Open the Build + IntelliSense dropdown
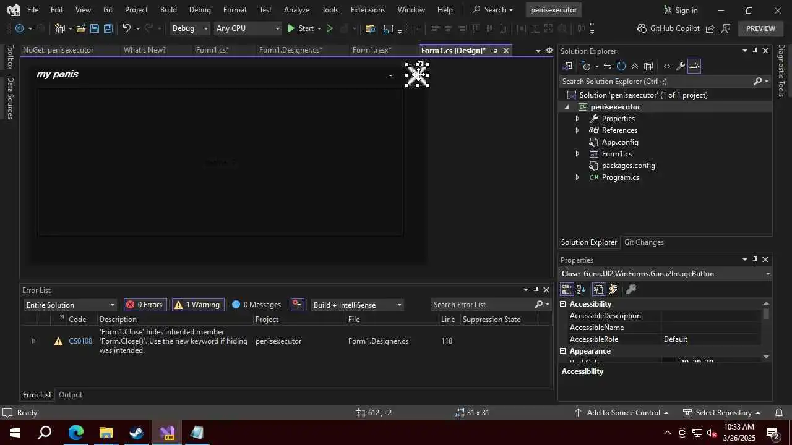792x445 pixels. click(357, 305)
